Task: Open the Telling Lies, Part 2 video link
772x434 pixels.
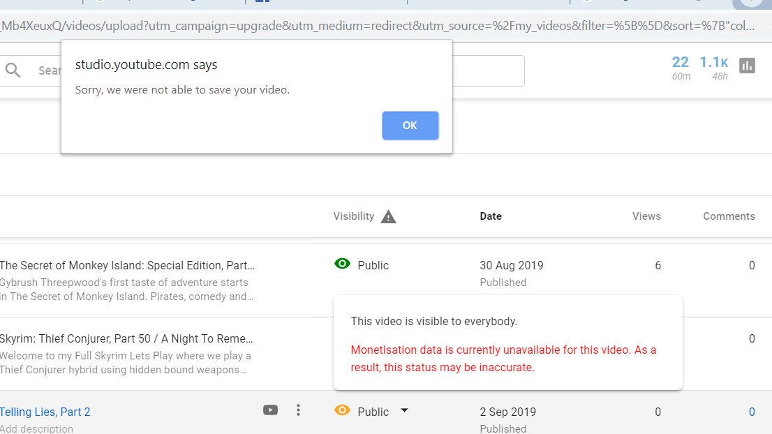Action: (45, 412)
